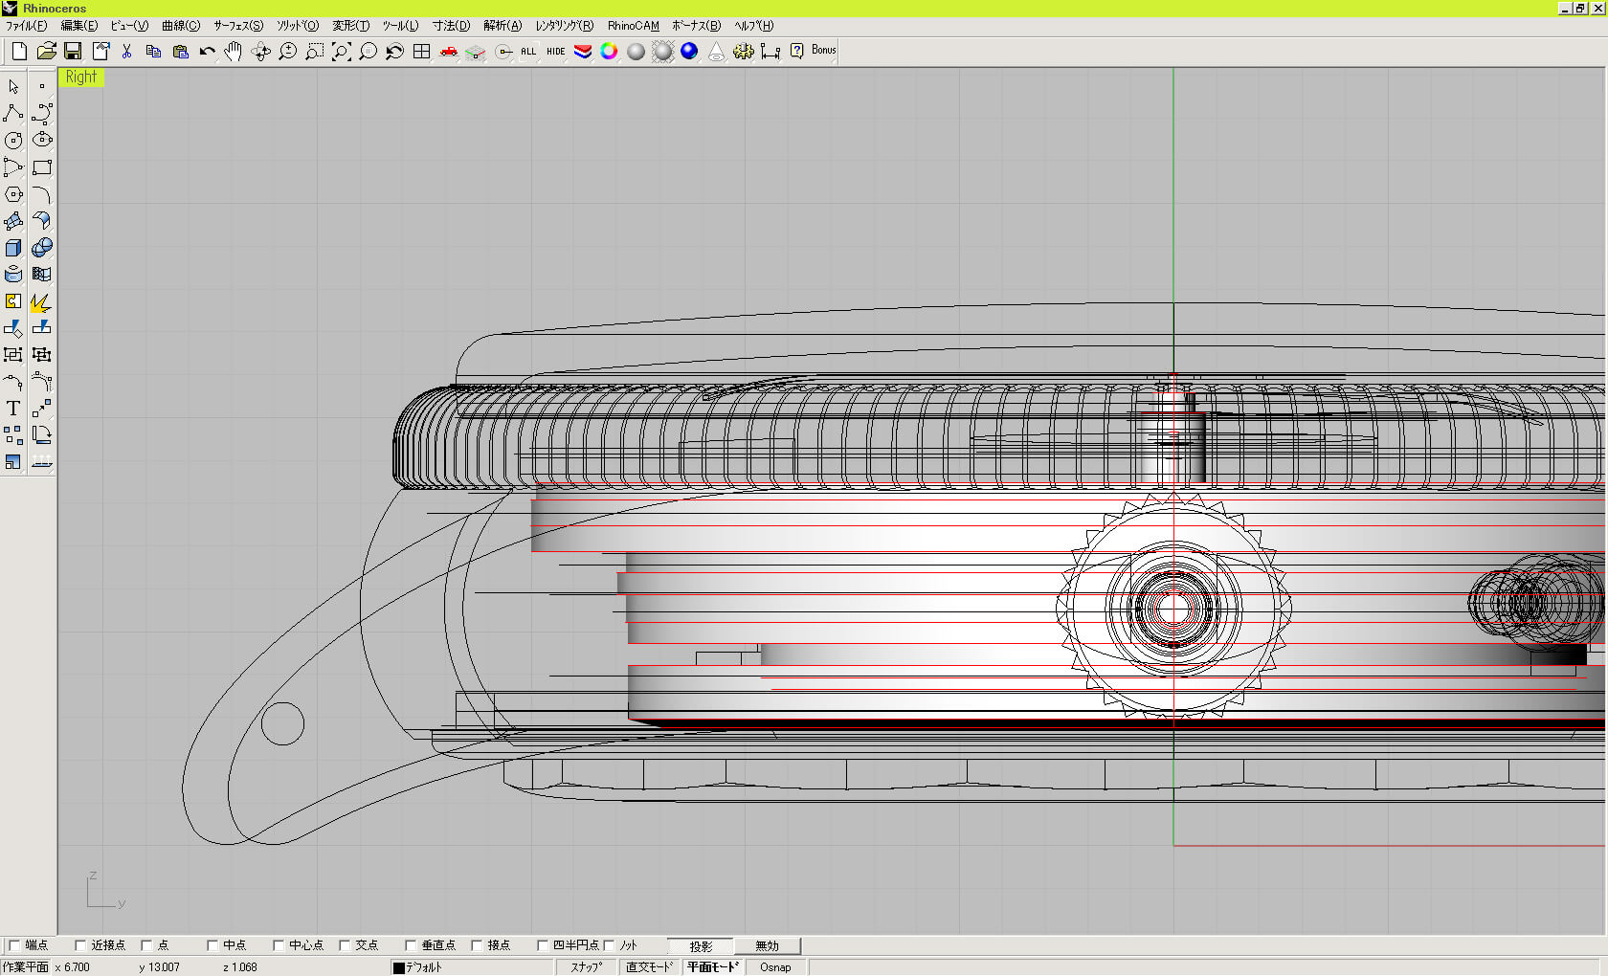Open the layers icon in toolbar
The height and width of the screenshot is (976, 1608).
pyautogui.click(x=582, y=52)
